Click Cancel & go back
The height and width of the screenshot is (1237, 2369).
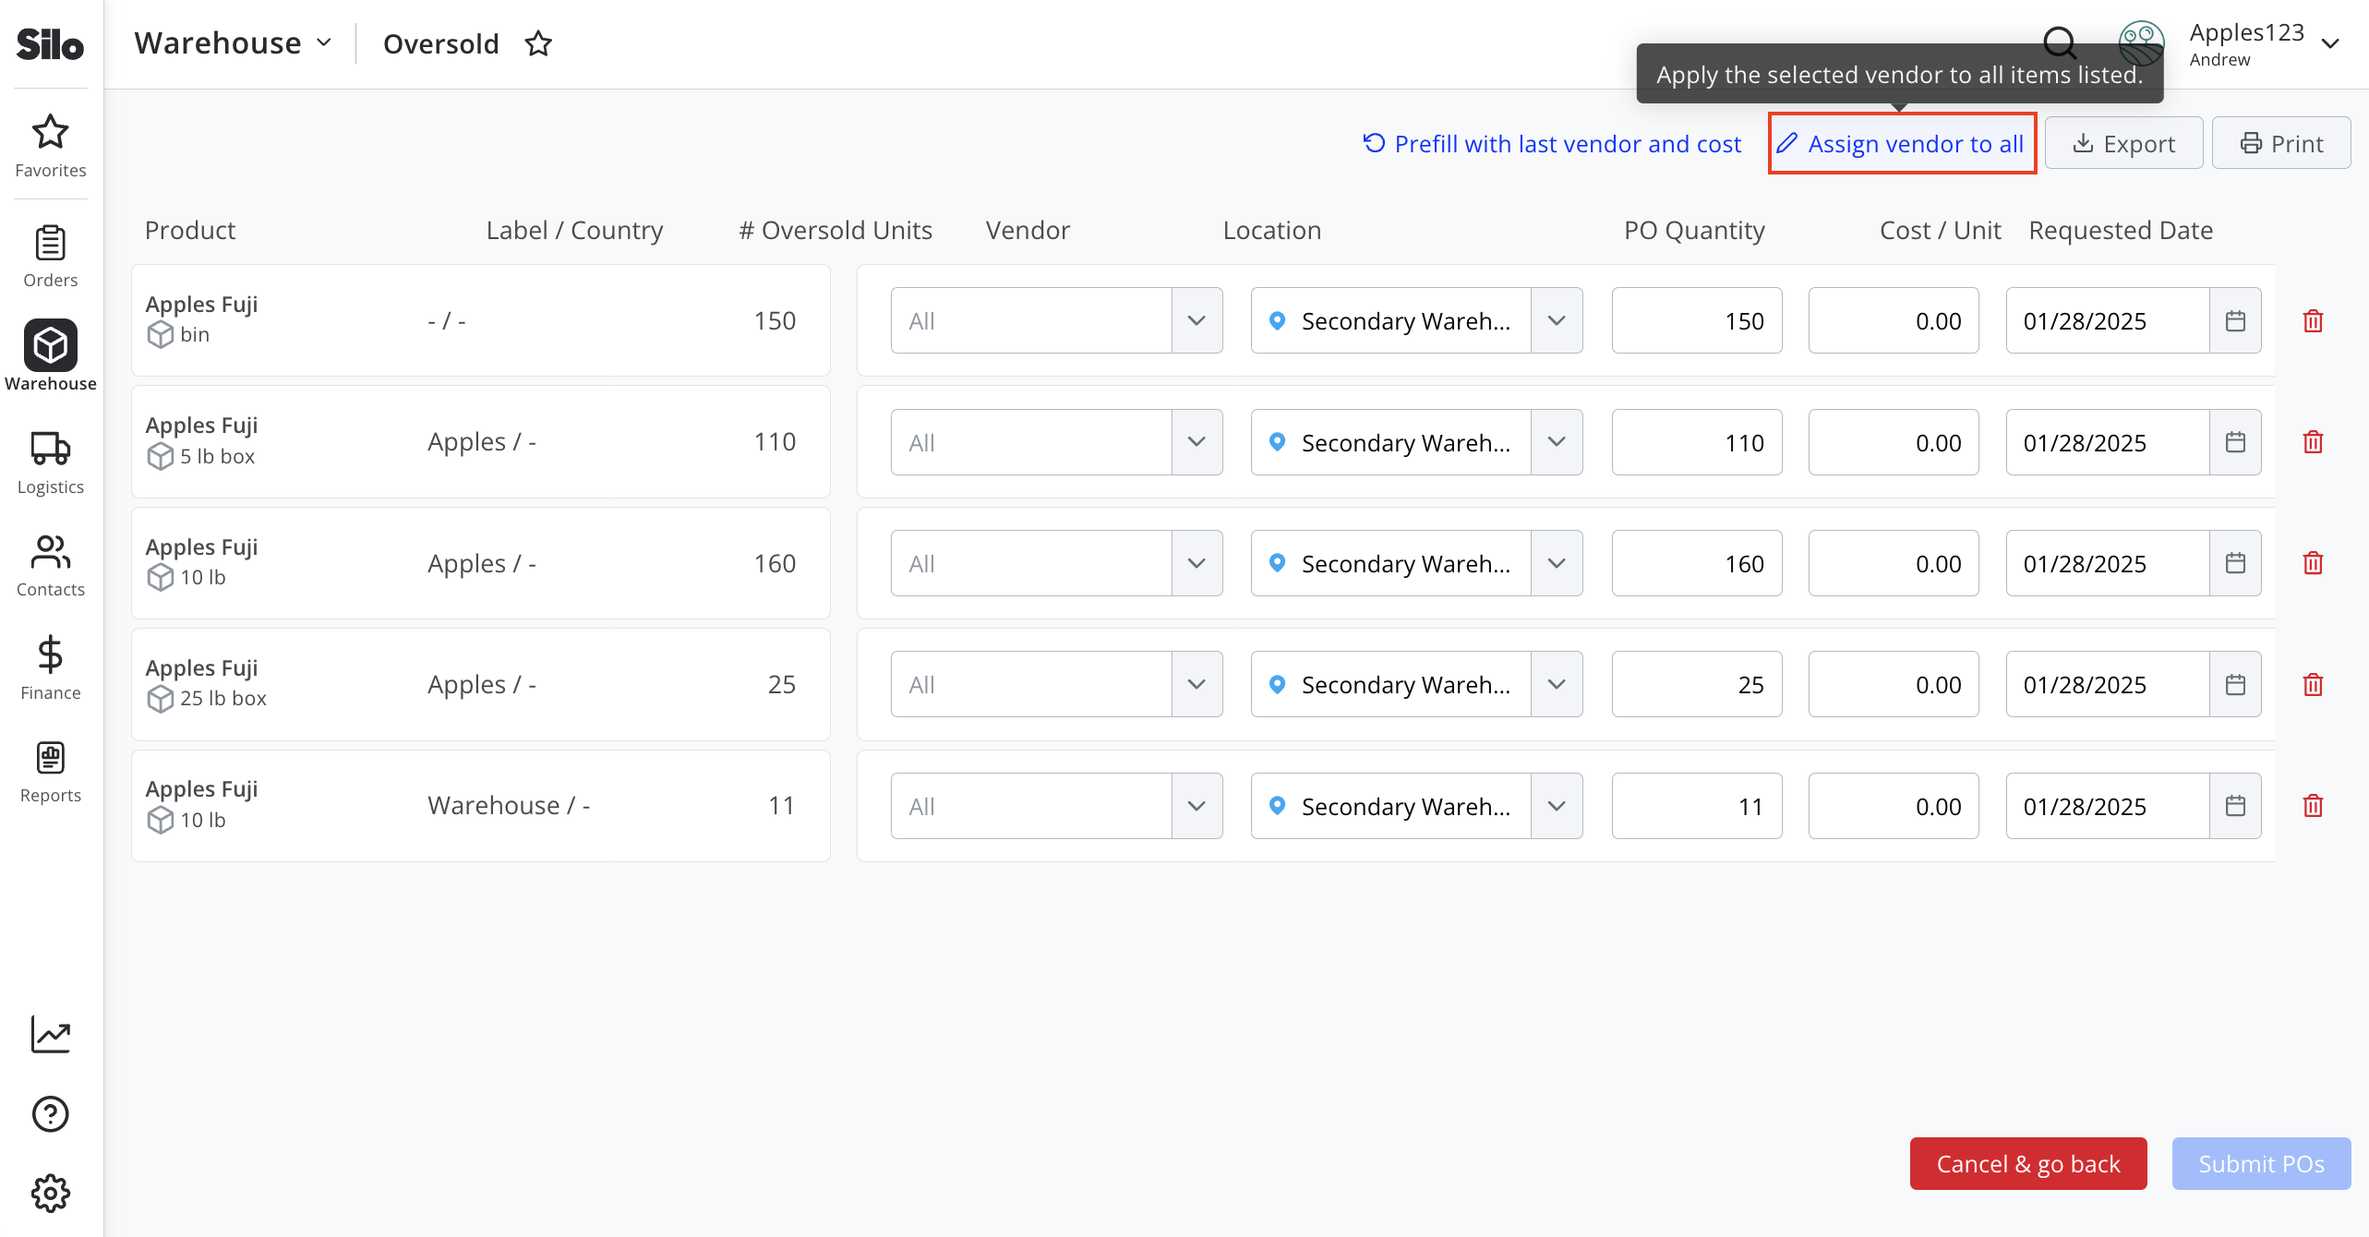point(2027,1163)
